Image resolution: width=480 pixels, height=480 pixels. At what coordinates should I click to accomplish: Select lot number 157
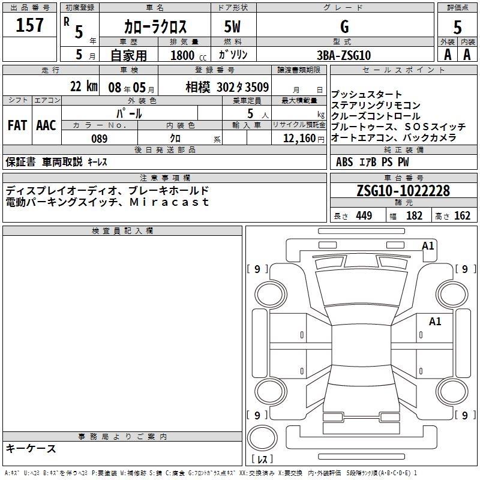click(x=29, y=25)
